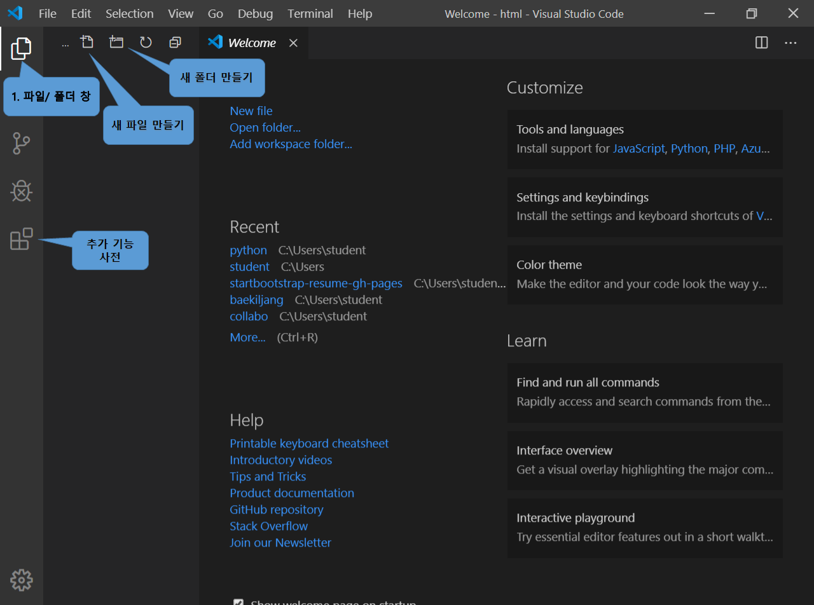Click the New file link
This screenshot has height=605, width=814.
click(x=251, y=111)
